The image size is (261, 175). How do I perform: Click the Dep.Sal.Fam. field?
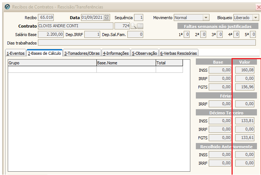pos(135,35)
